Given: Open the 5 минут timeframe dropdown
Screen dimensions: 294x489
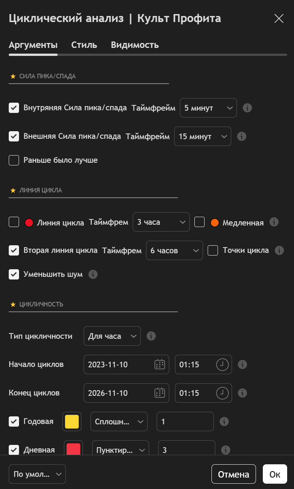Looking at the screenshot, I should (x=208, y=108).
